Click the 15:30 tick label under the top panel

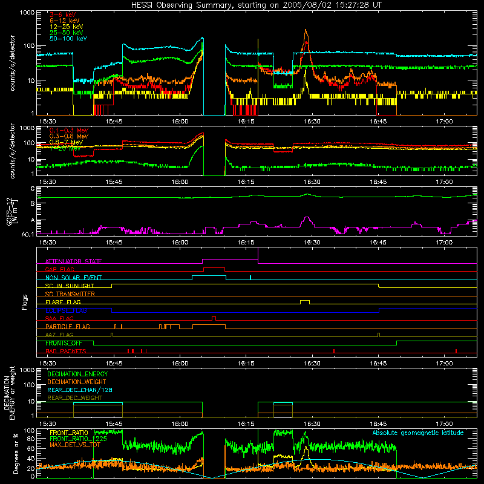(x=48, y=122)
